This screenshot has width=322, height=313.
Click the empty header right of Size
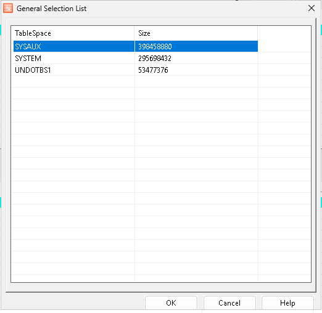[284, 33]
